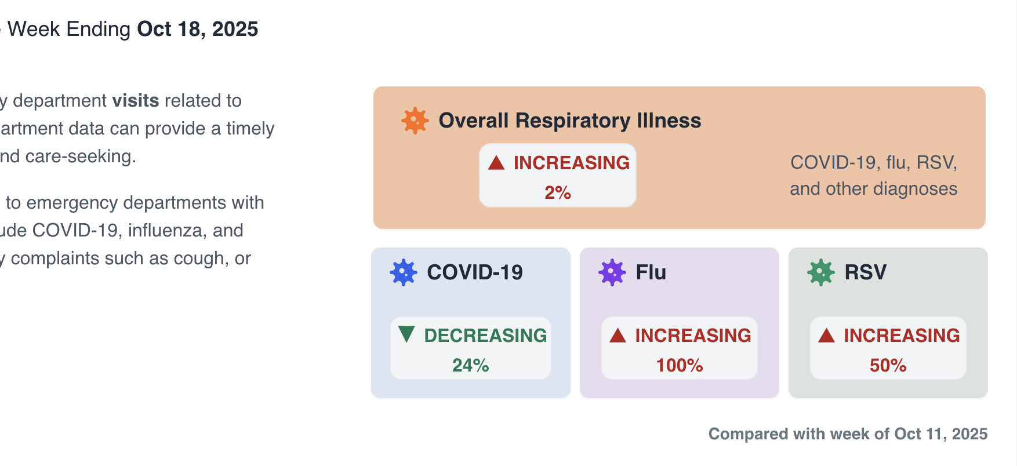Select the COVID-19 card title

474,272
